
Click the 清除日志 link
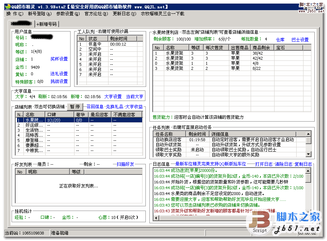[x=284, y=164]
